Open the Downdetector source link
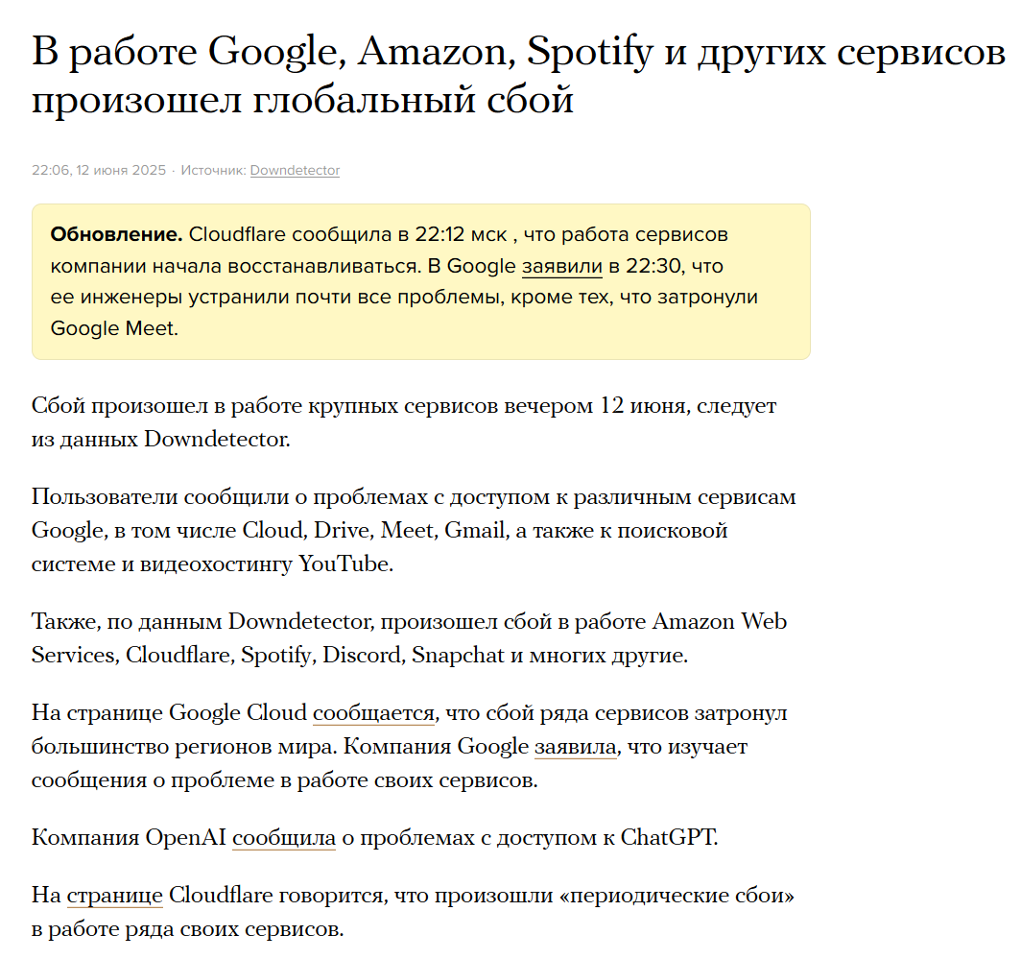 [295, 170]
